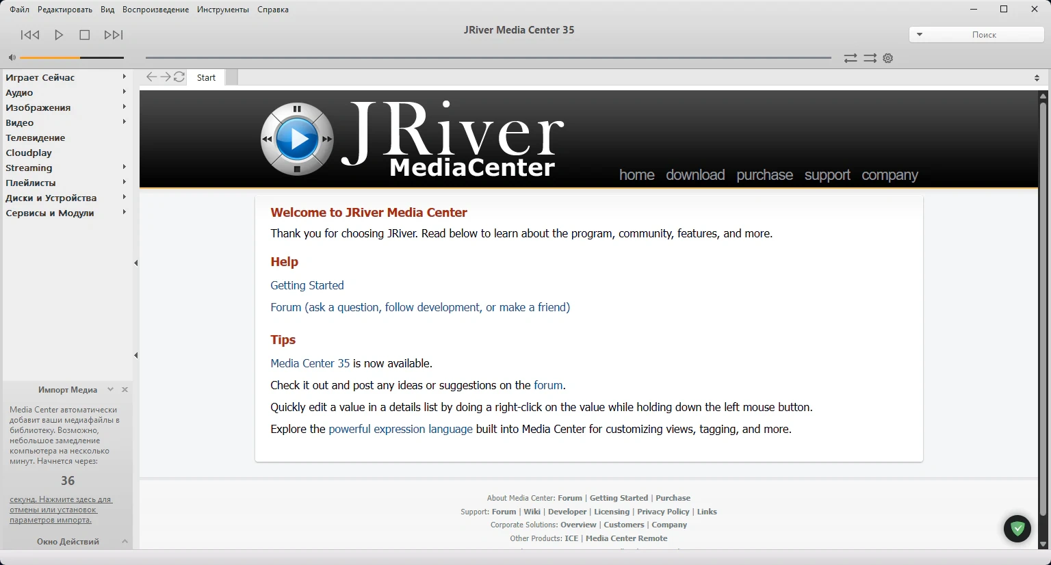
Task: Click the volume slider bar
Action: point(72,57)
